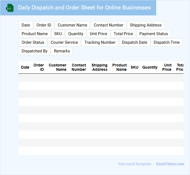
Task: Click the Unit Price table column header
Action: coord(167,67)
